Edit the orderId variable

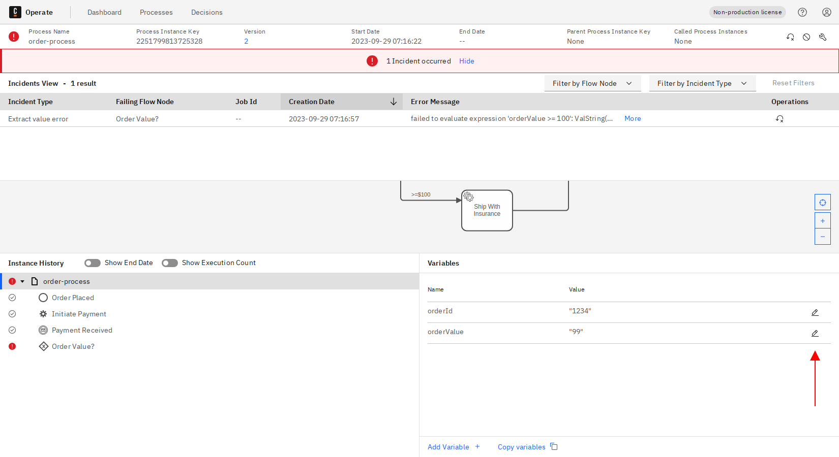(x=815, y=312)
